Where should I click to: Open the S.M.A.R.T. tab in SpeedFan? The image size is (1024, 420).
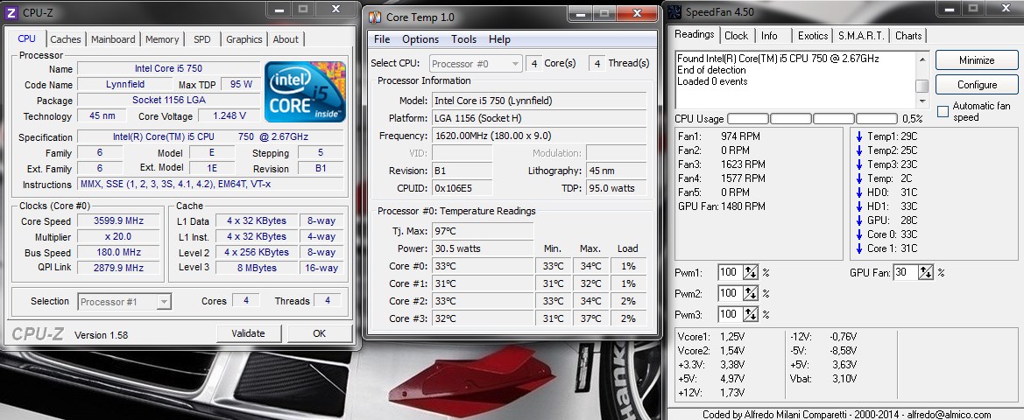[x=861, y=36]
